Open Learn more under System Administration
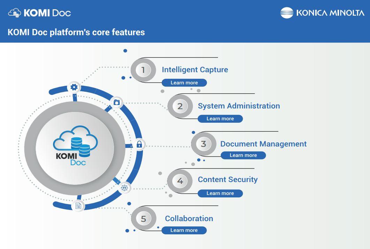 (x=220, y=119)
